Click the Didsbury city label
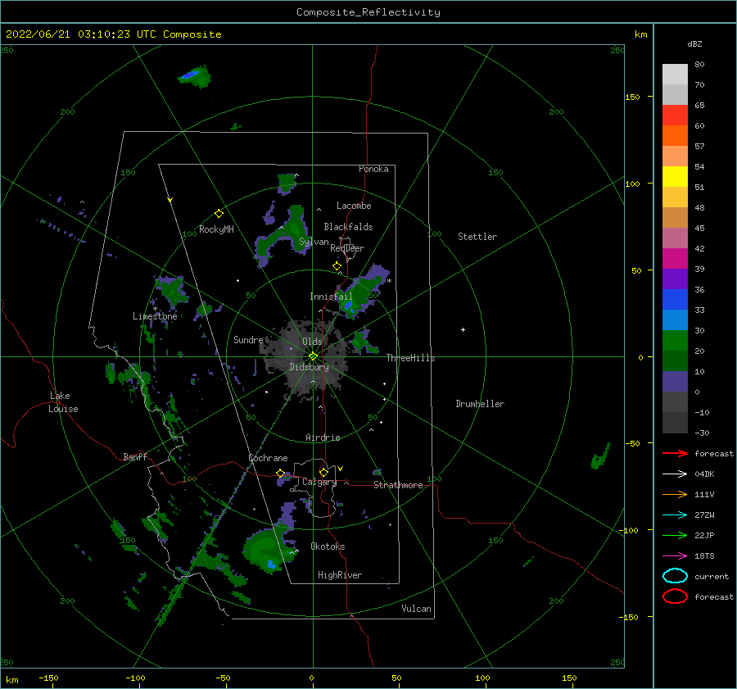This screenshot has height=689, width=737. (x=310, y=367)
